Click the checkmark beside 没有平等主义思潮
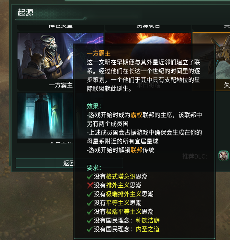 90,203
